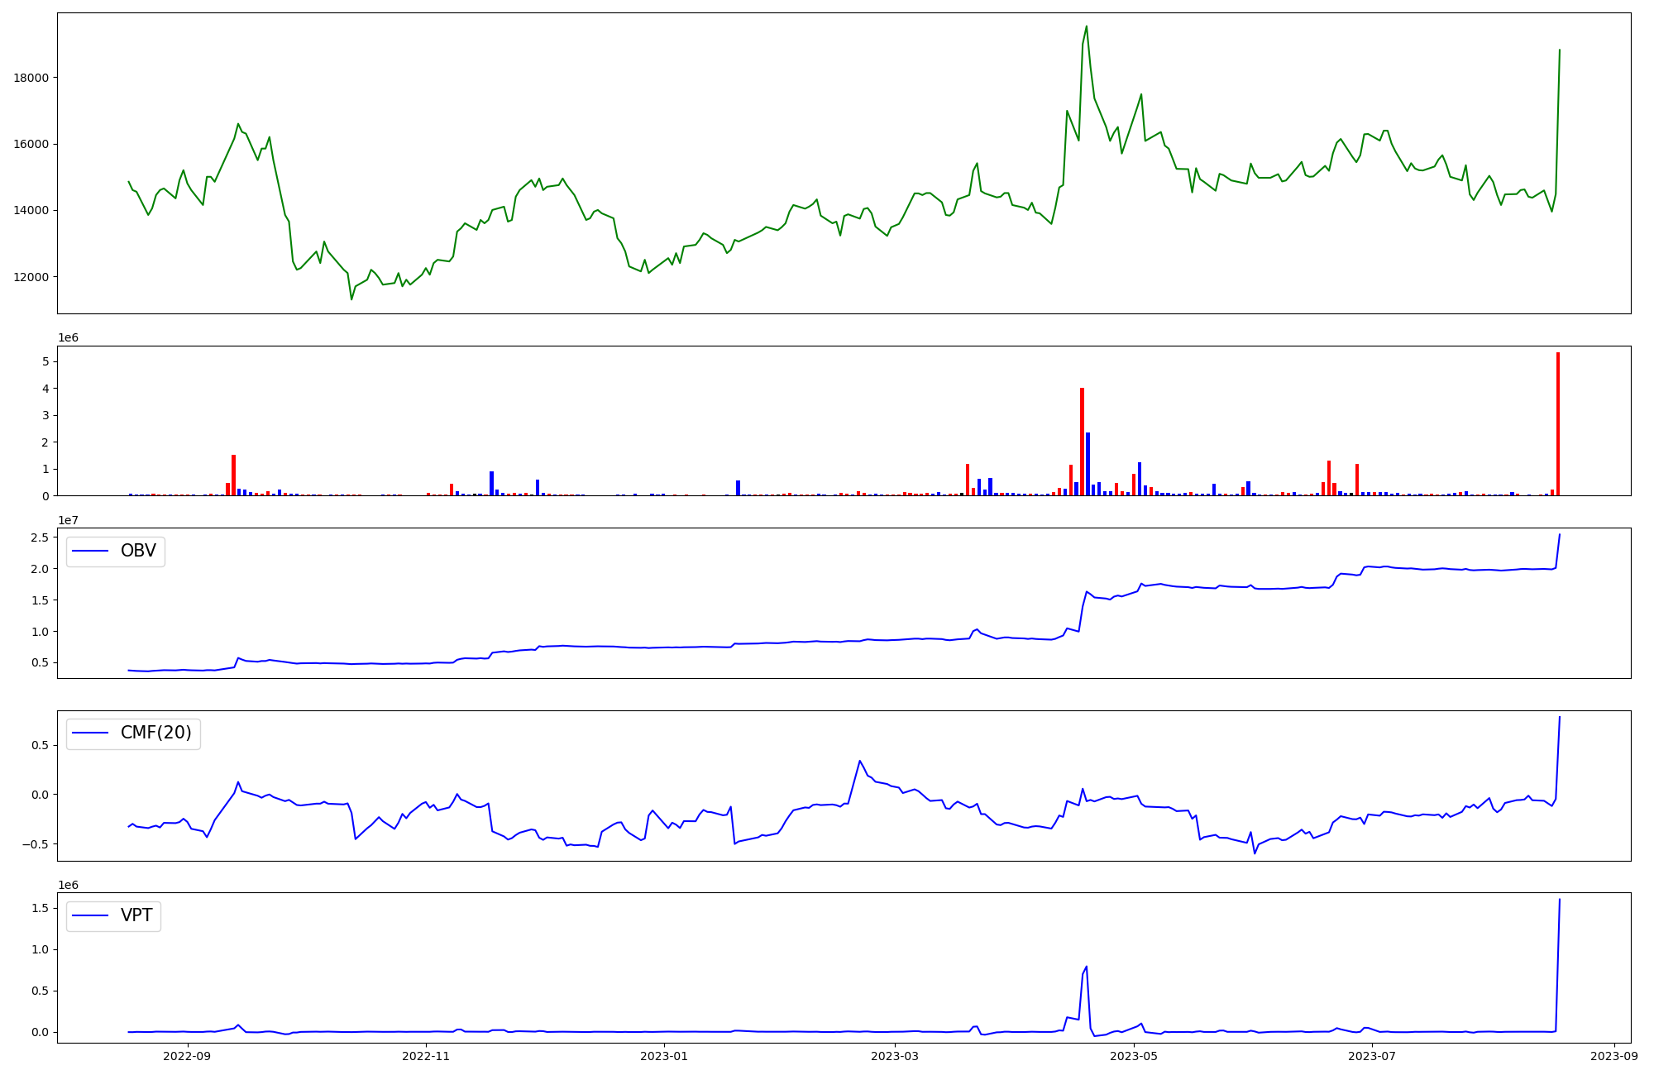Viewport: 1654px width, 1075px height.
Task: Click the blue line swatch in the OBV legend
Action: pyautogui.click(x=91, y=552)
